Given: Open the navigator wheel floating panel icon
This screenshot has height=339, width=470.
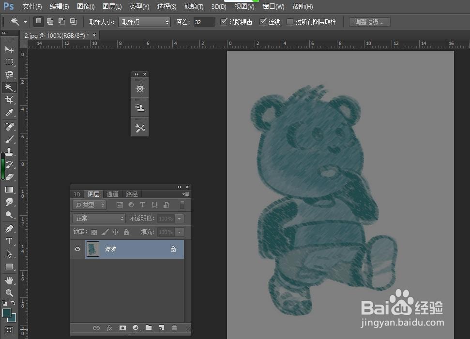Looking at the screenshot, I should pyautogui.click(x=140, y=89).
